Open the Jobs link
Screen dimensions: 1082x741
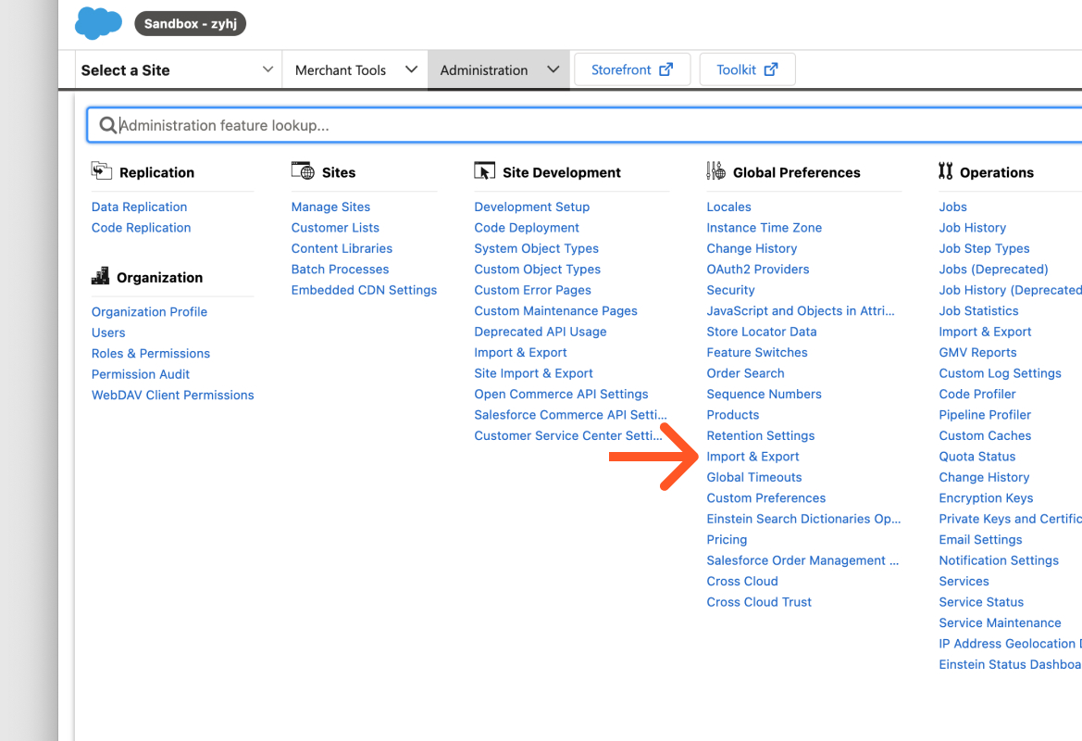953,207
